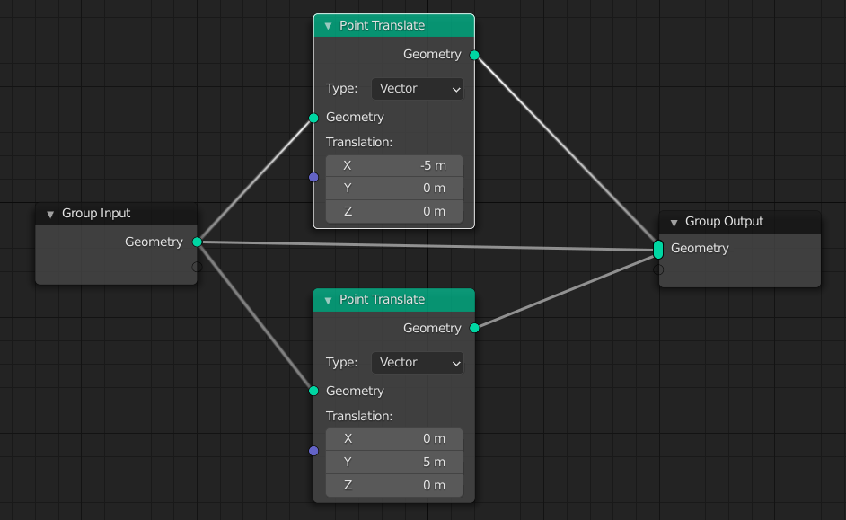Collapse the bottom Point Translate node (Y 5 m)
Screen dimensions: 846x520
point(328,301)
